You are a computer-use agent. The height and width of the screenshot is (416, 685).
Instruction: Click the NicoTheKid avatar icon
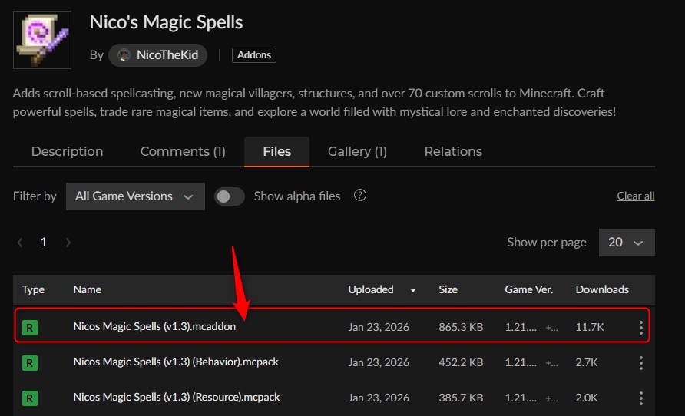124,55
